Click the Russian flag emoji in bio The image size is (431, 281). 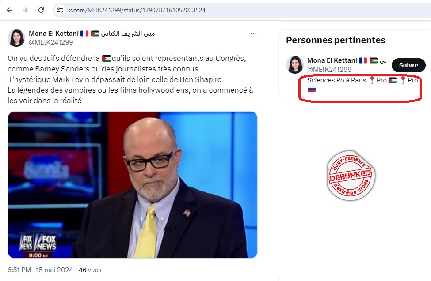[312, 90]
